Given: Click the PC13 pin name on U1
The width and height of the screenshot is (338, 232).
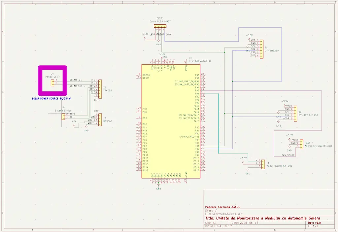Looking at the screenshot, I should pyautogui.click(x=145, y=164).
